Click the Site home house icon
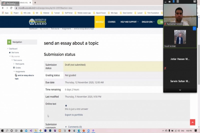Image resolution: width=200 pixels, height=133 pixels. point(10,52)
